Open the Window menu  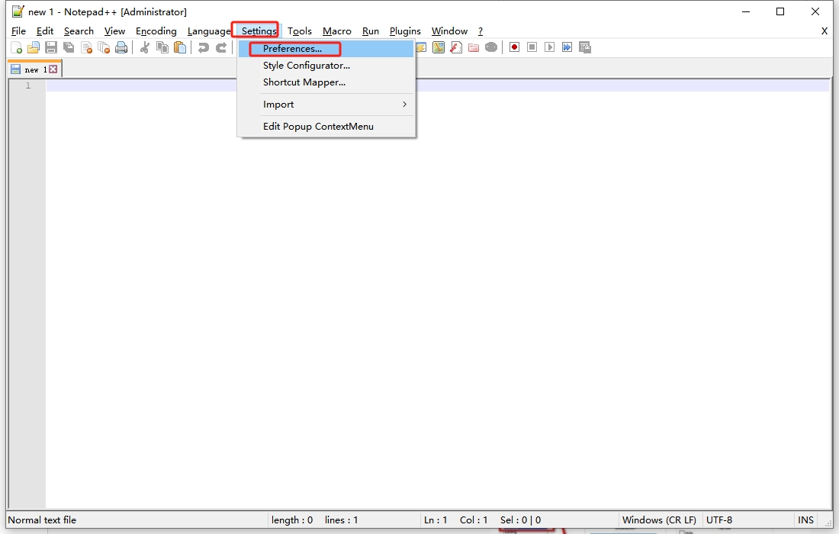click(449, 31)
